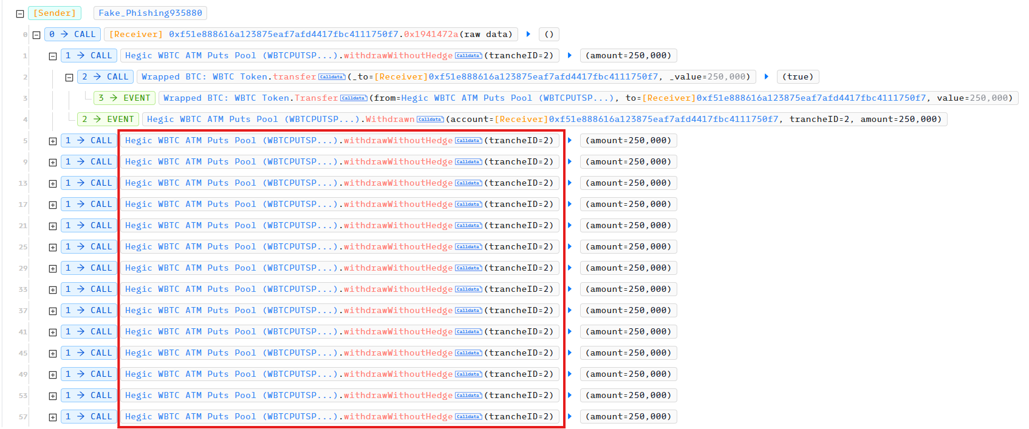1029x429 pixels.
Task: Open calldata badge on line 9 call
Action: pos(468,162)
